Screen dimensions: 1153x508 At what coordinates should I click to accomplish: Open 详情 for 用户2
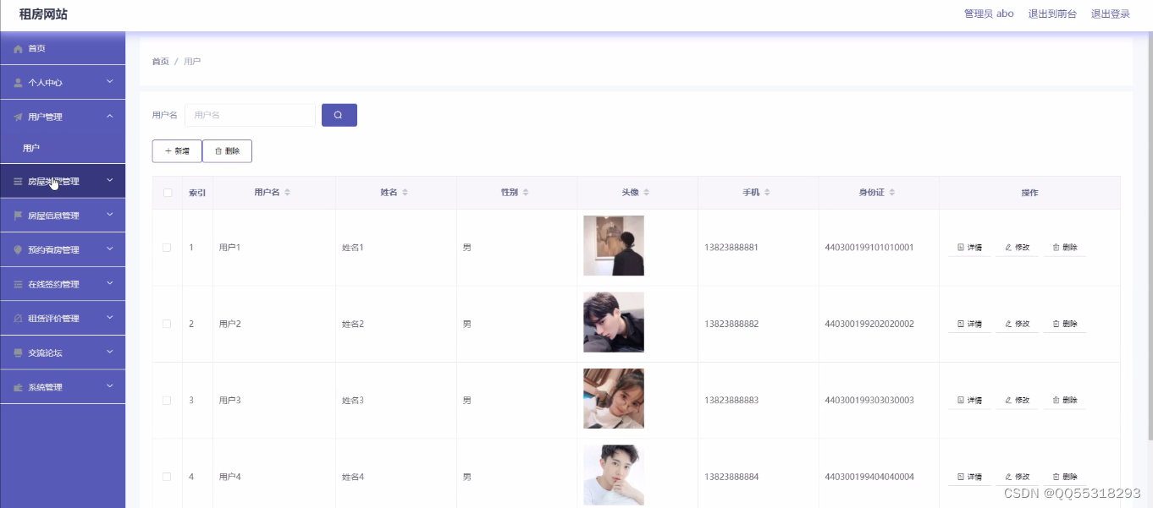click(969, 324)
